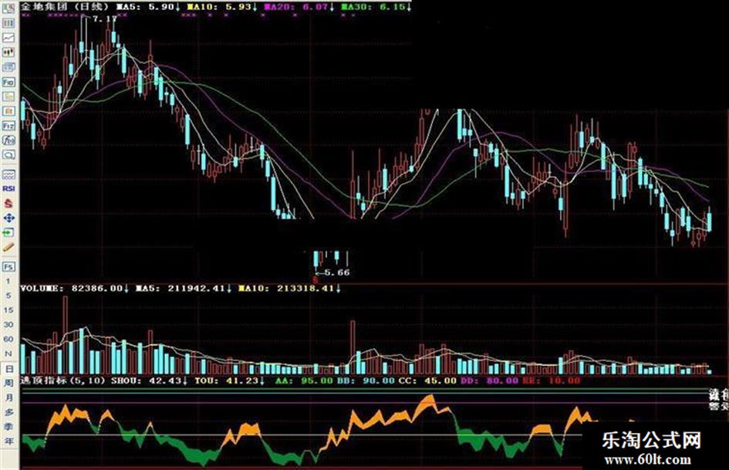Click the 5.66 low price marker
Image resolution: width=729 pixels, height=470 pixels.
pos(337,272)
